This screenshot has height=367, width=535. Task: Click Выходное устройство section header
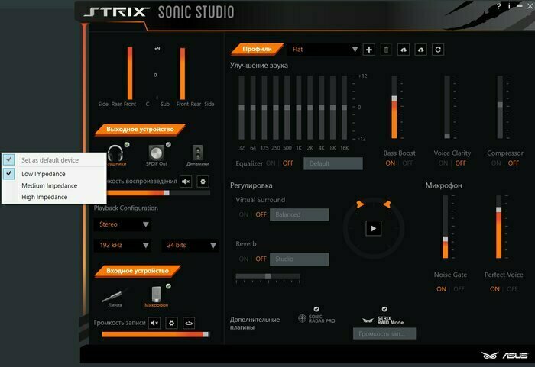(140, 130)
